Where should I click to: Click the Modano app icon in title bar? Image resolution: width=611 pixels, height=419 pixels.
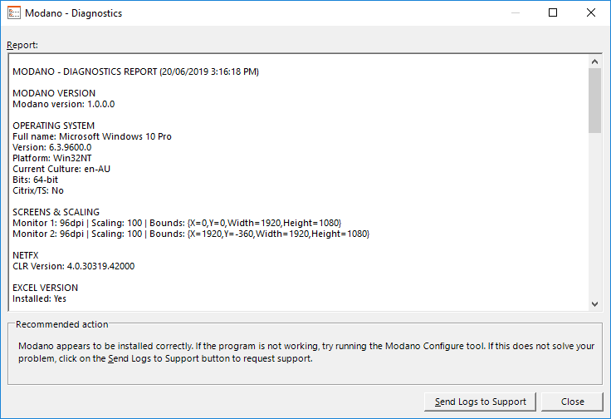tap(13, 13)
